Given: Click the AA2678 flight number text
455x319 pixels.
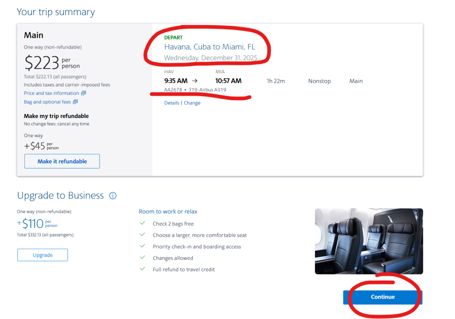Looking at the screenshot, I should coord(173,89).
